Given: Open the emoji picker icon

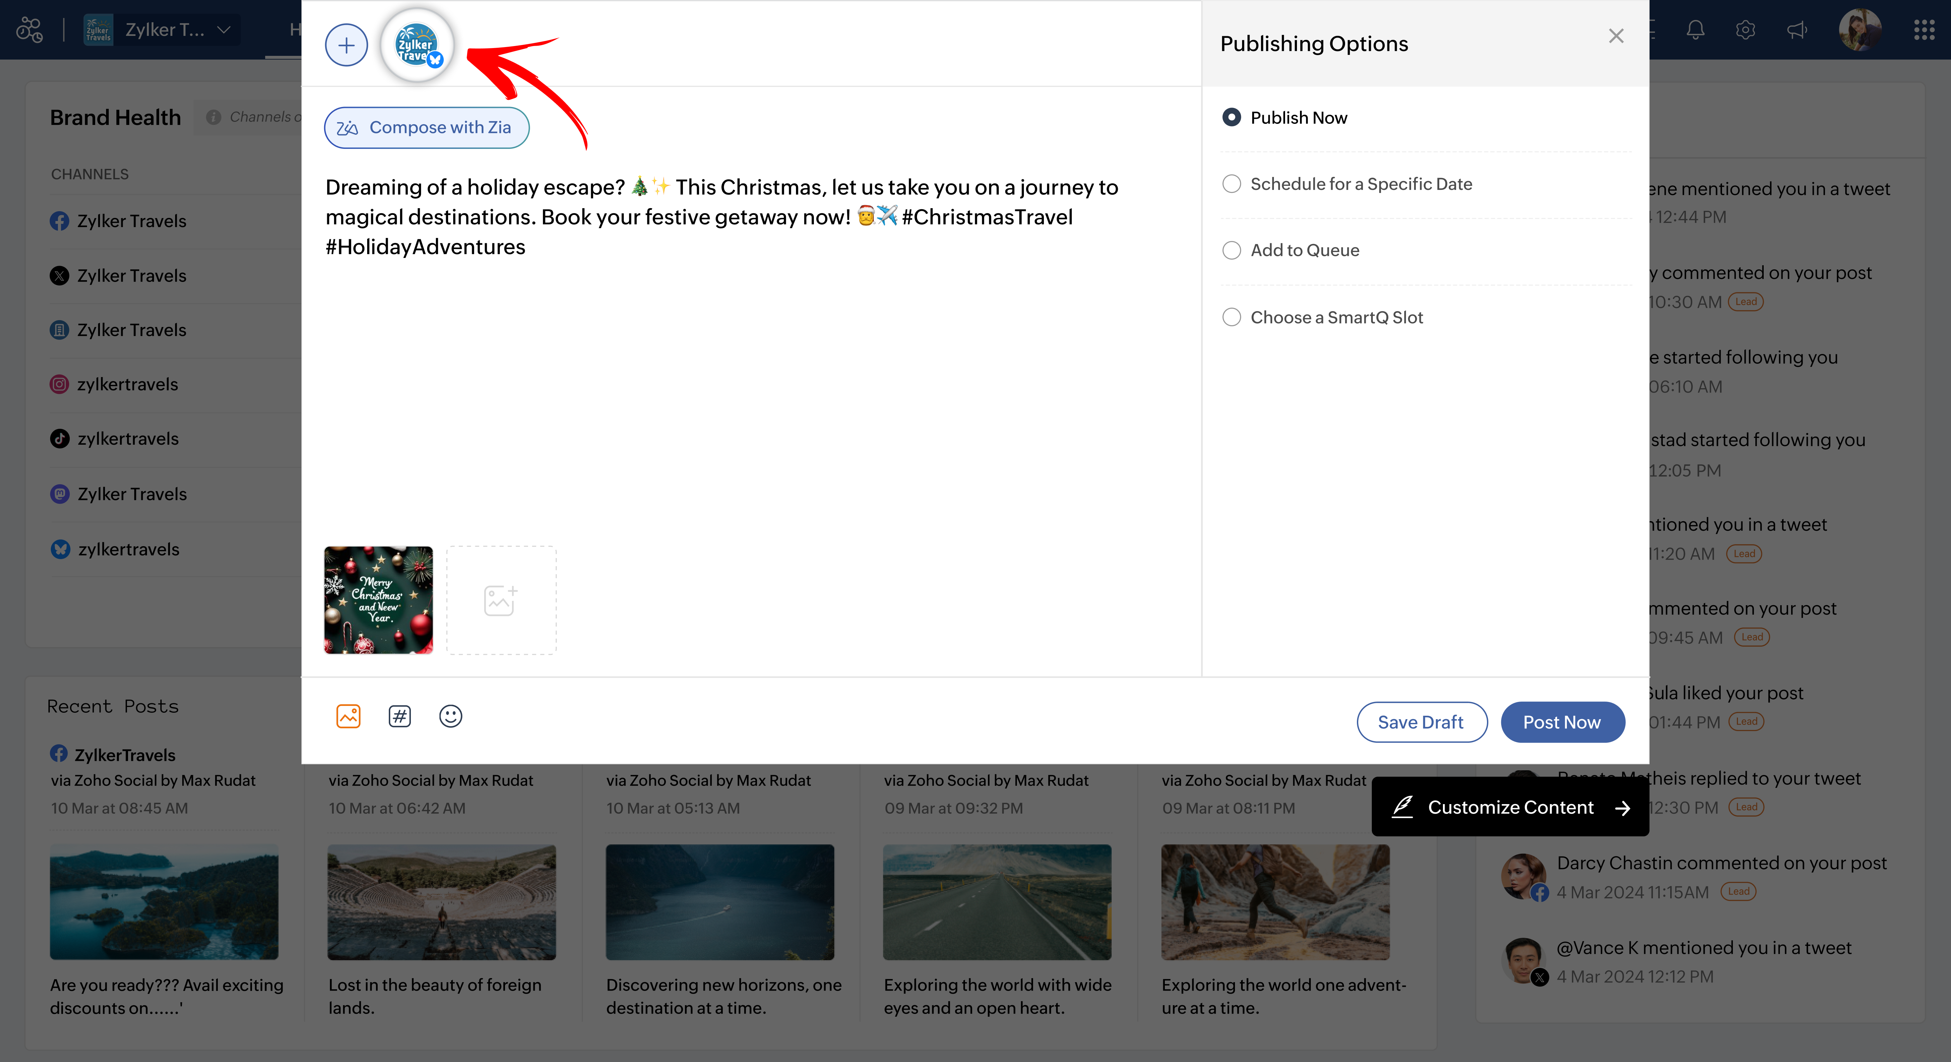Looking at the screenshot, I should 450,715.
